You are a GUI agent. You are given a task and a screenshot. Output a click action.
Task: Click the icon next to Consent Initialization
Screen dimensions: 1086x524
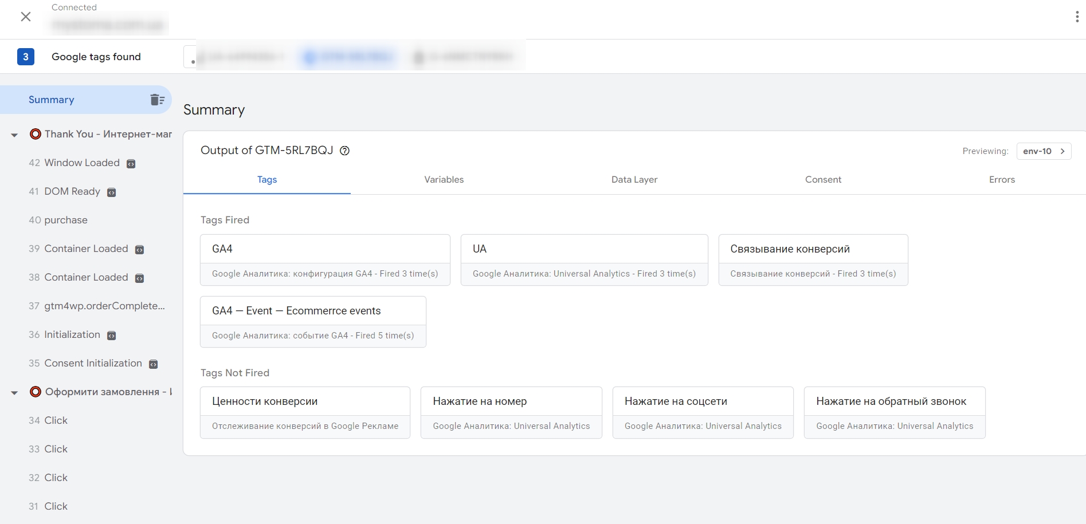(x=153, y=364)
